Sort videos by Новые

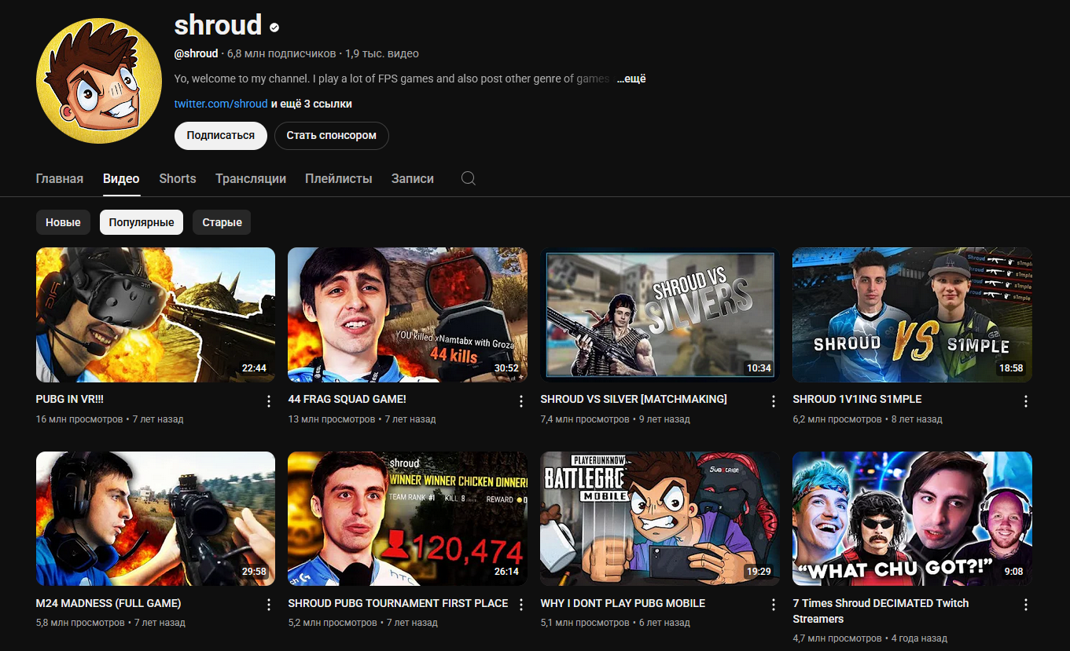[63, 222]
